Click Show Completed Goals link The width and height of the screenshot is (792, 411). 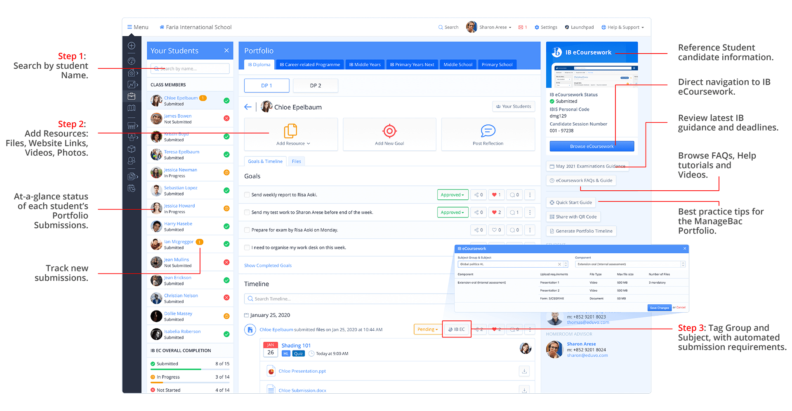[268, 266]
